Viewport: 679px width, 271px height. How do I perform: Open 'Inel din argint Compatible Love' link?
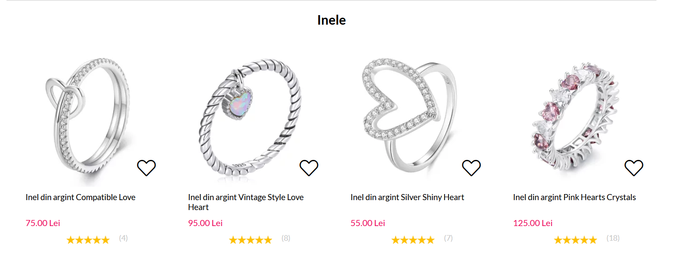[81, 198]
